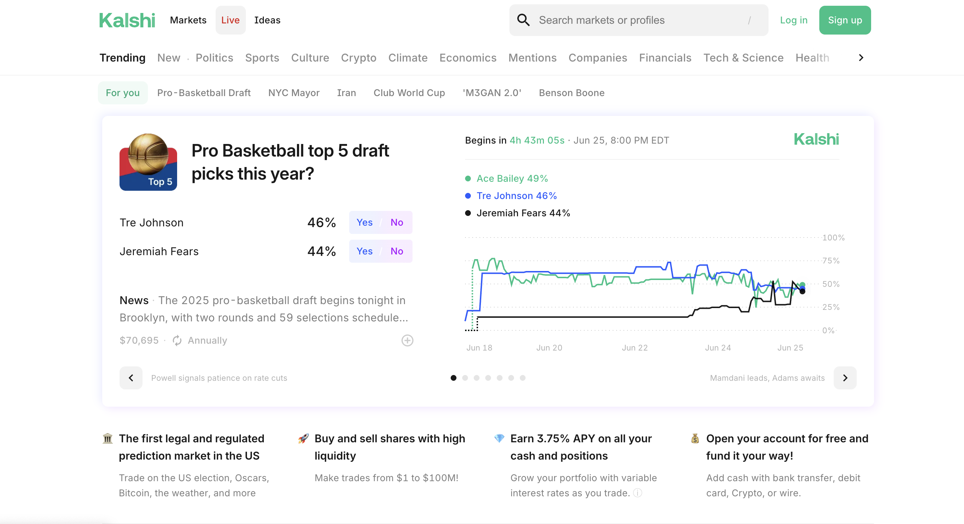Click the info icon about variable interest rates
The height and width of the screenshot is (524, 964).
[637, 493]
